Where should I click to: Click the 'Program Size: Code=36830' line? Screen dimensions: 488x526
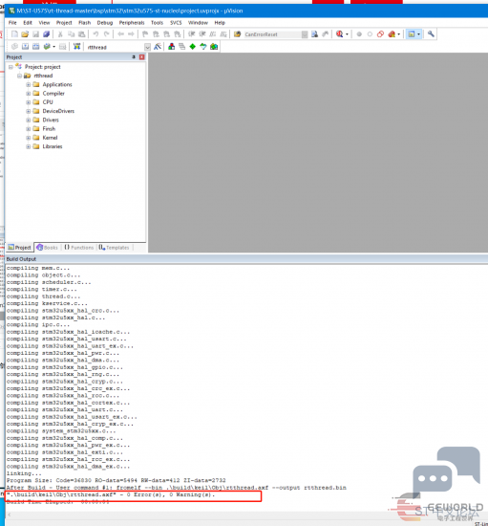(116, 480)
